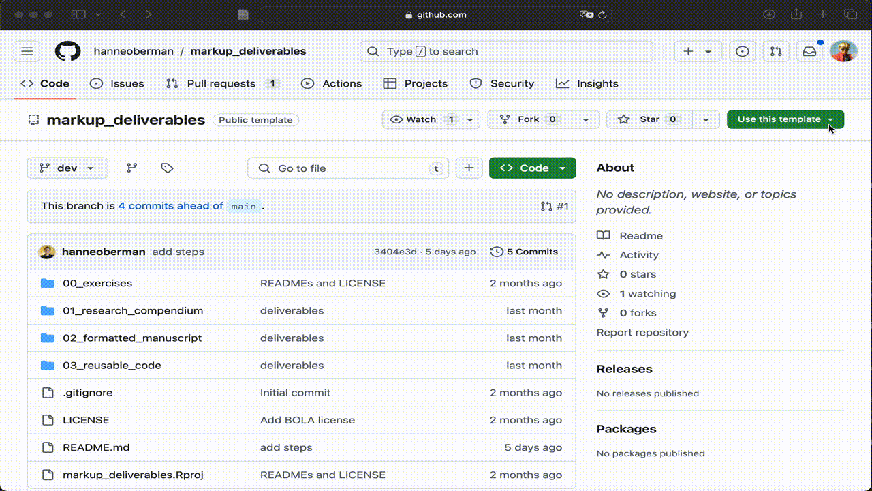
Task: Open the Activity link in About
Action: (x=628, y=255)
